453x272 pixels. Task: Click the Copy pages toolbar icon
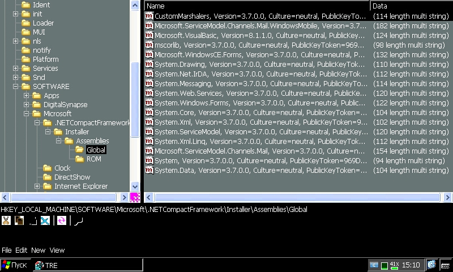tap(19, 220)
